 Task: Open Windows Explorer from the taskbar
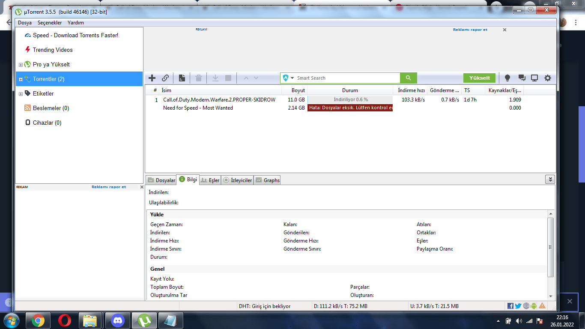point(90,320)
